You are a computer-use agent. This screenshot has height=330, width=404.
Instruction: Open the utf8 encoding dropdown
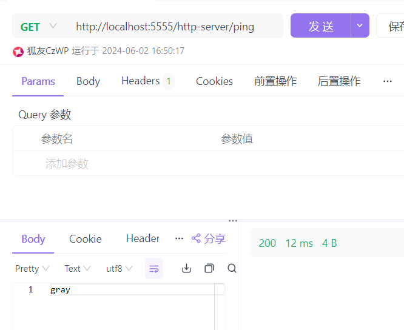[x=120, y=269]
